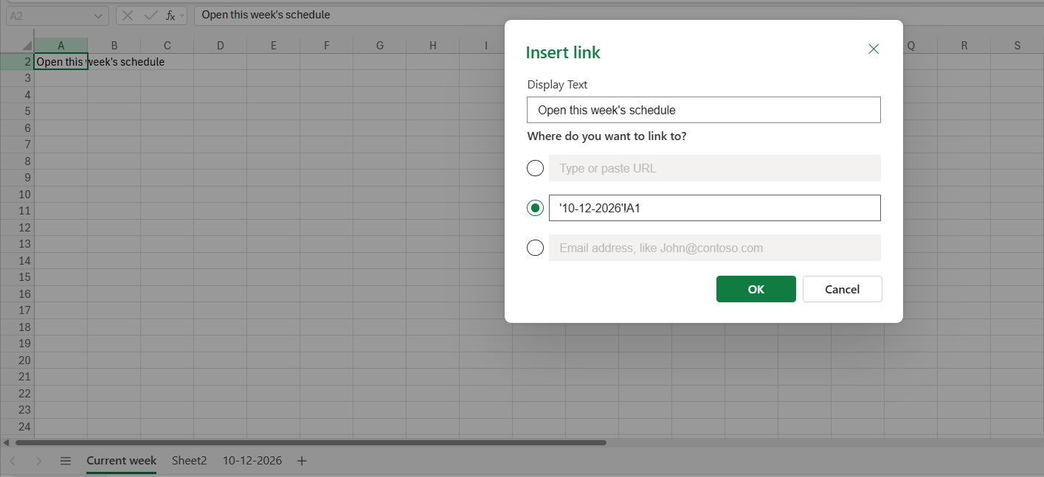Expand the Name Box dropdown
1044x477 pixels.
(99, 15)
